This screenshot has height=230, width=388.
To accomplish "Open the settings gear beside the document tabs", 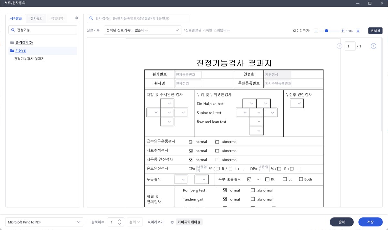I will pos(76,18).
